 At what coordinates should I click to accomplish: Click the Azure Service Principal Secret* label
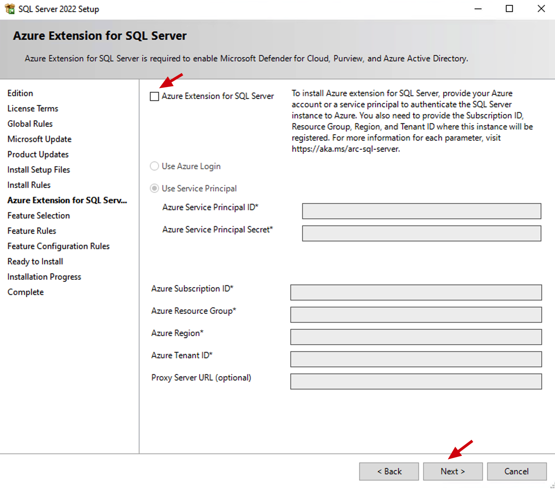pos(218,230)
